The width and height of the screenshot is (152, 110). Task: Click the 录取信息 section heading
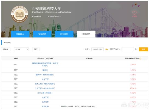pos(7,43)
